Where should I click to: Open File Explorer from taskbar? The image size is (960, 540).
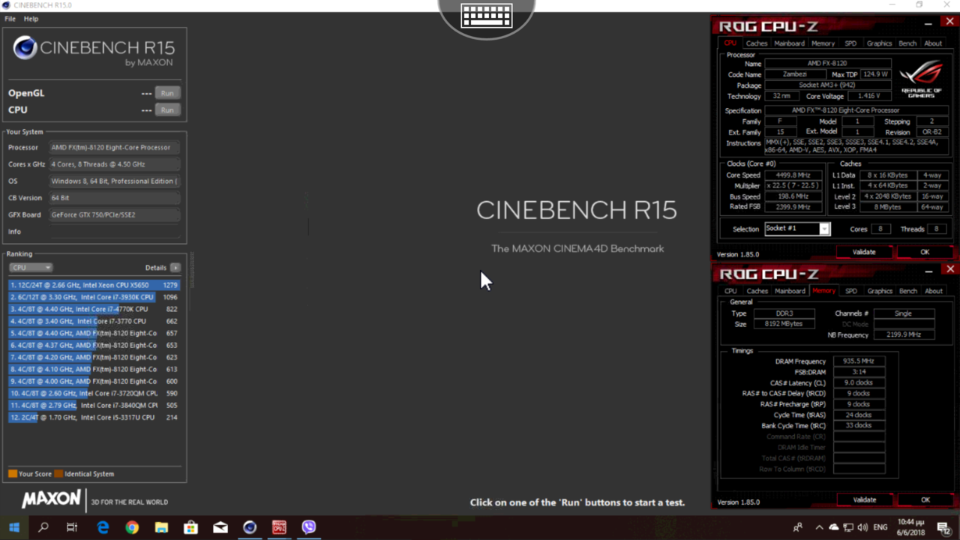(x=161, y=527)
